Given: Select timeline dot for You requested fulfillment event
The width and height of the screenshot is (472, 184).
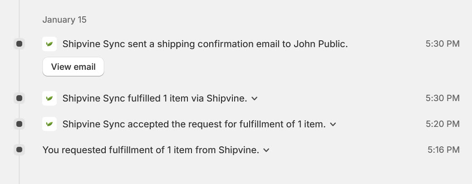Looking at the screenshot, I should pyautogui.click(x=19, y=150).
